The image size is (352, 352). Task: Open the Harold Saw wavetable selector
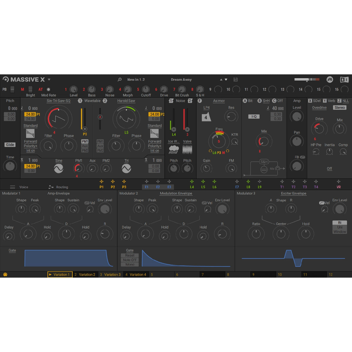pyautogui.click(x=126, y=101)
